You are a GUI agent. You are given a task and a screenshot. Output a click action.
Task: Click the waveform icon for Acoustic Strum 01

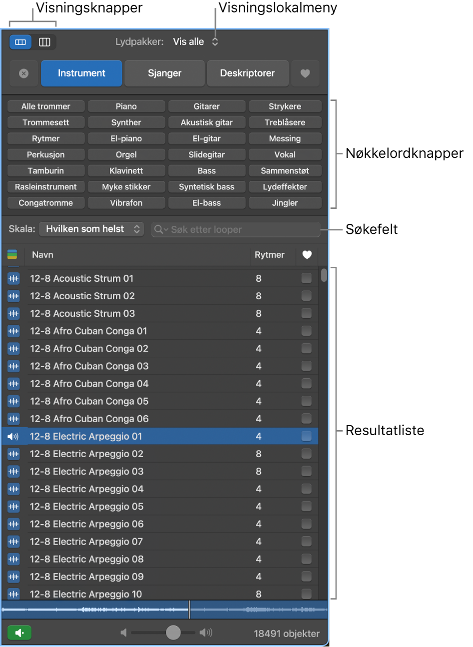pos(13,279)
